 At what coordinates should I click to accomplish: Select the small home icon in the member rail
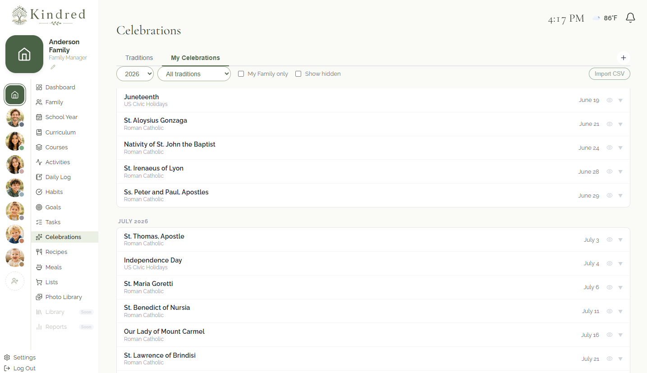[x=15, y=95]
